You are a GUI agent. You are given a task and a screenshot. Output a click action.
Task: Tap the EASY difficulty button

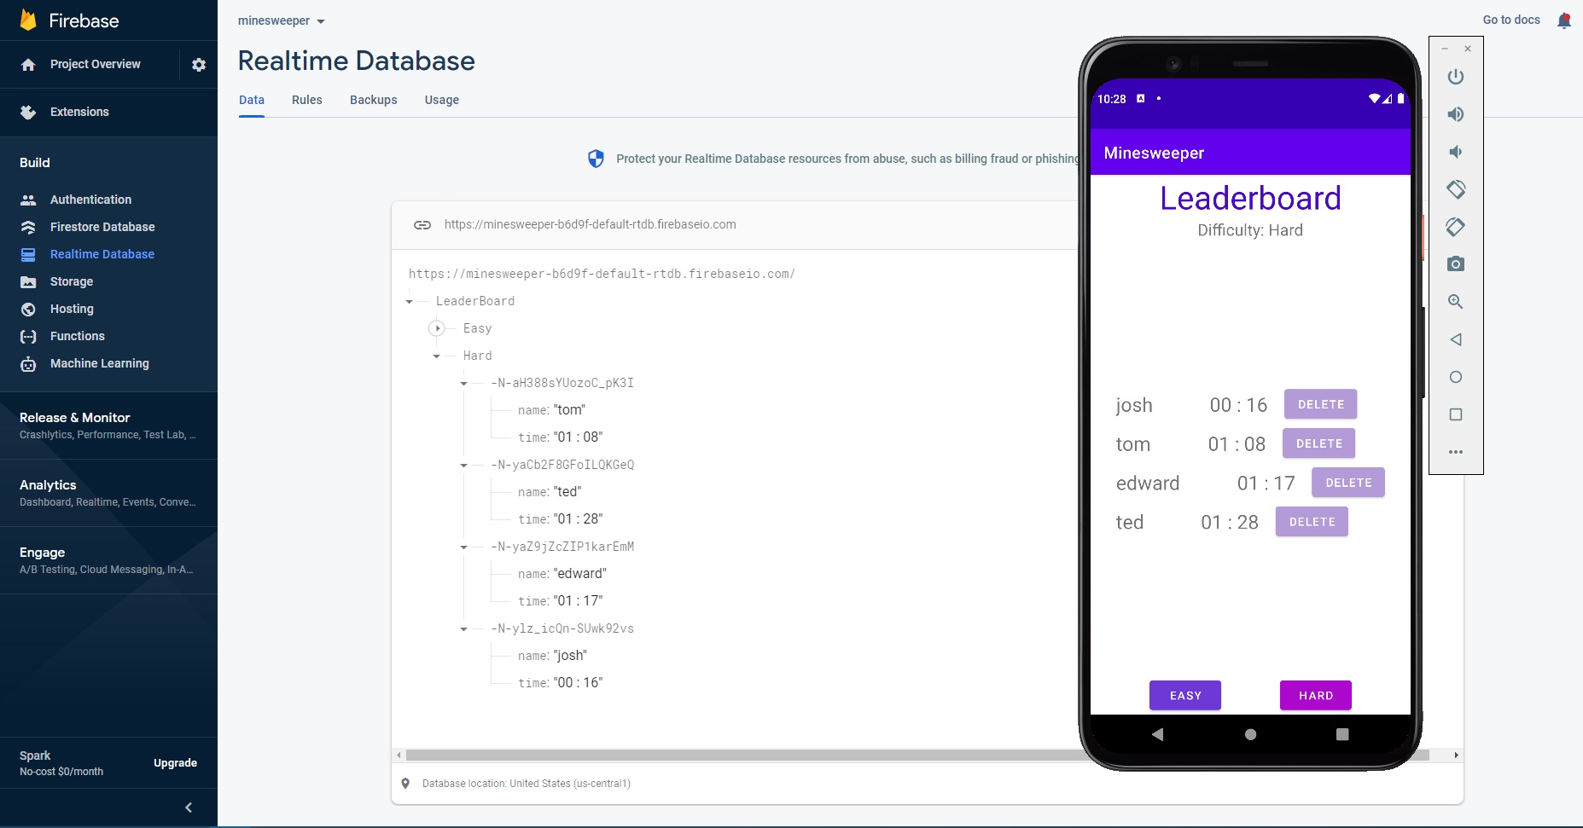click(x=1185, y=696)
